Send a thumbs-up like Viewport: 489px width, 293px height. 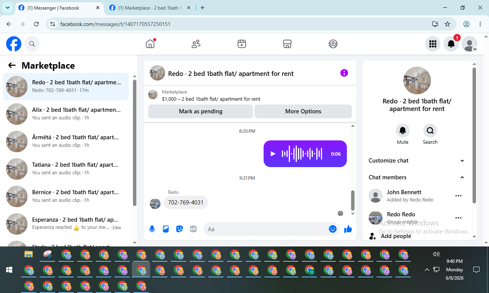click(x=348, y=229)
